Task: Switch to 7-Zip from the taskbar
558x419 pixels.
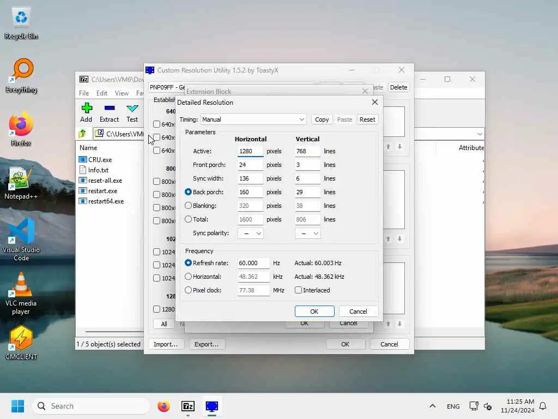Action: point(188,406)
